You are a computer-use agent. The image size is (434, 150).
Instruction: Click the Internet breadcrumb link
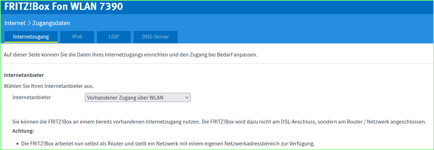click(15, 23)
